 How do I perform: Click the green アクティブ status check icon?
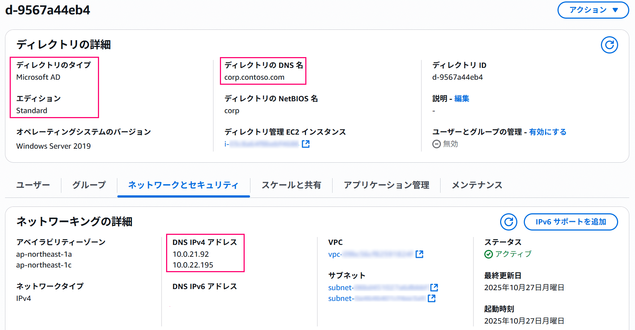[489, 254]
